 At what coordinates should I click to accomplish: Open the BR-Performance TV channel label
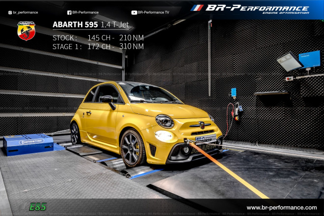point(153,12)
